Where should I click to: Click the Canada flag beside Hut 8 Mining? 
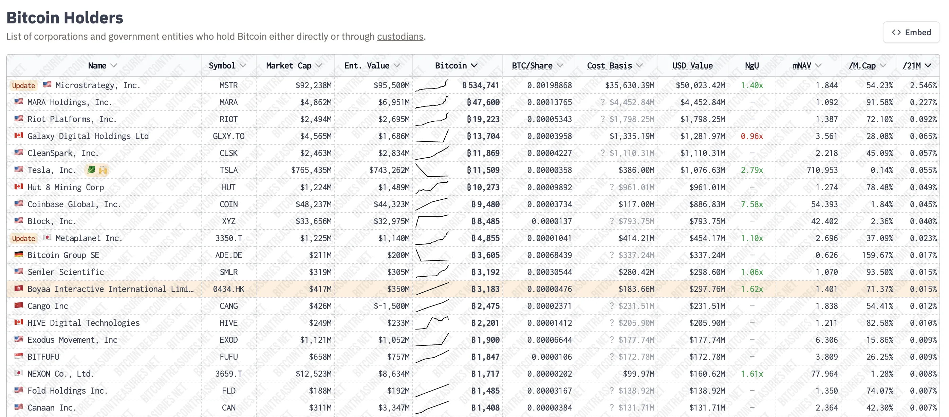coord(18,186)
